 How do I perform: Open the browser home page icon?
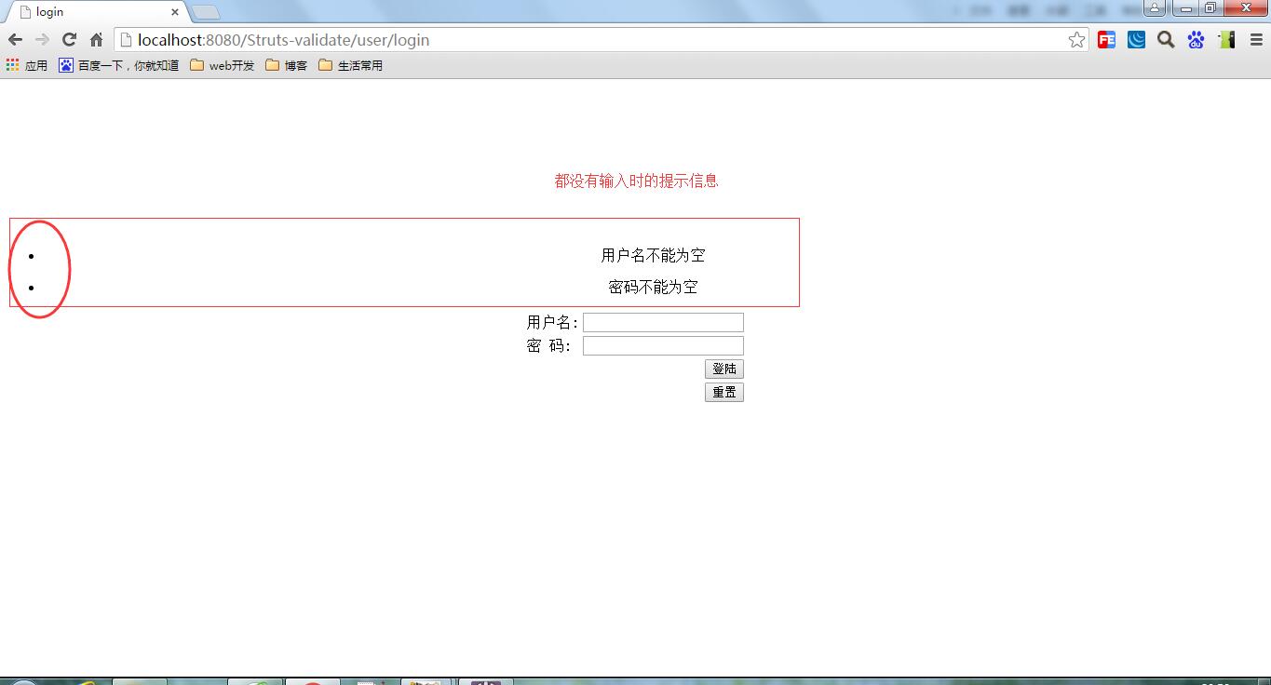(x=96, y=39)
